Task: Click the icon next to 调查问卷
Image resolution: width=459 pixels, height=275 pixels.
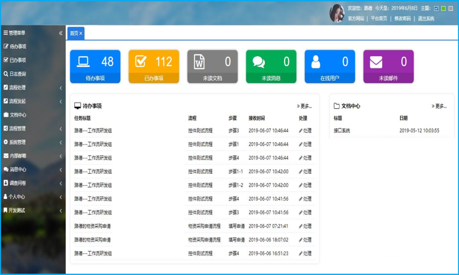Action: pyautogui.click(x=6, y=183)
